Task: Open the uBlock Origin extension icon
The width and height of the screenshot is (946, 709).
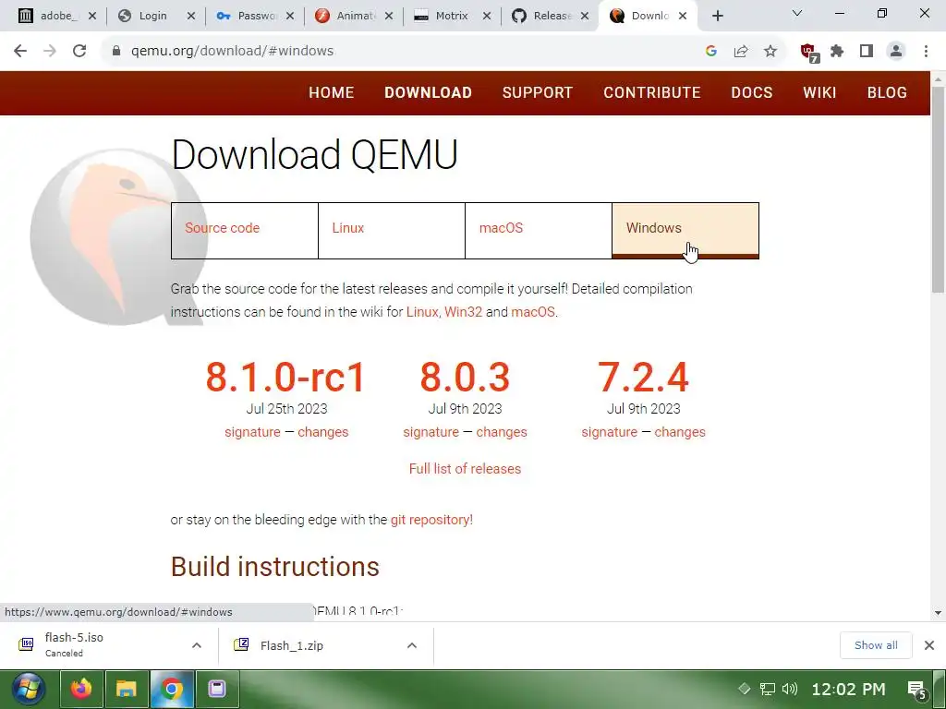Action: click(809, 53)
